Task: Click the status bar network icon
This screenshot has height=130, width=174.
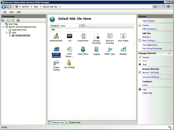Action: coord(170,127)
